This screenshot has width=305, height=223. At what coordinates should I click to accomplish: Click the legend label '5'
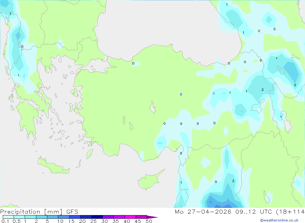point(47,221)
